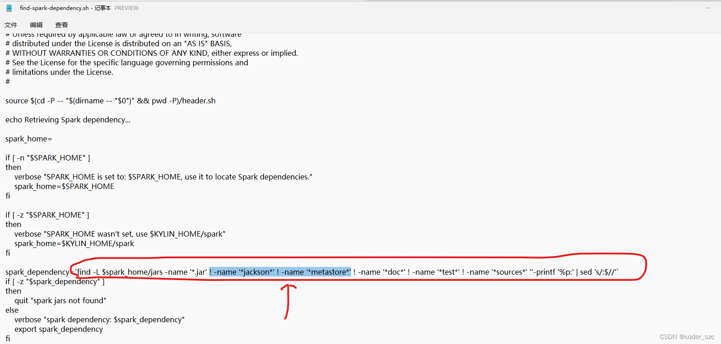This screenshot has width=721, height=344.
Task: Click the 'spark_home=$KYLIN_HOME/spark' line
Action: click(x=74, y=243)
